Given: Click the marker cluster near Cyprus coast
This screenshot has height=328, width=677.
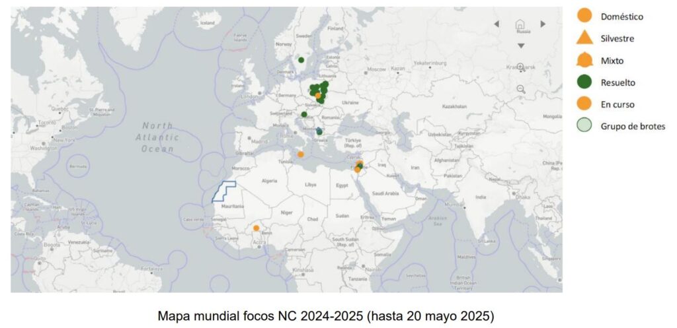Looking at the screenshot, I should [x=358, y=166].
